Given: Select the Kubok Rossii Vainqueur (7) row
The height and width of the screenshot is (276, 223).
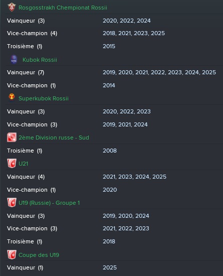Looking at the screenshot, I should click(114, 72).
